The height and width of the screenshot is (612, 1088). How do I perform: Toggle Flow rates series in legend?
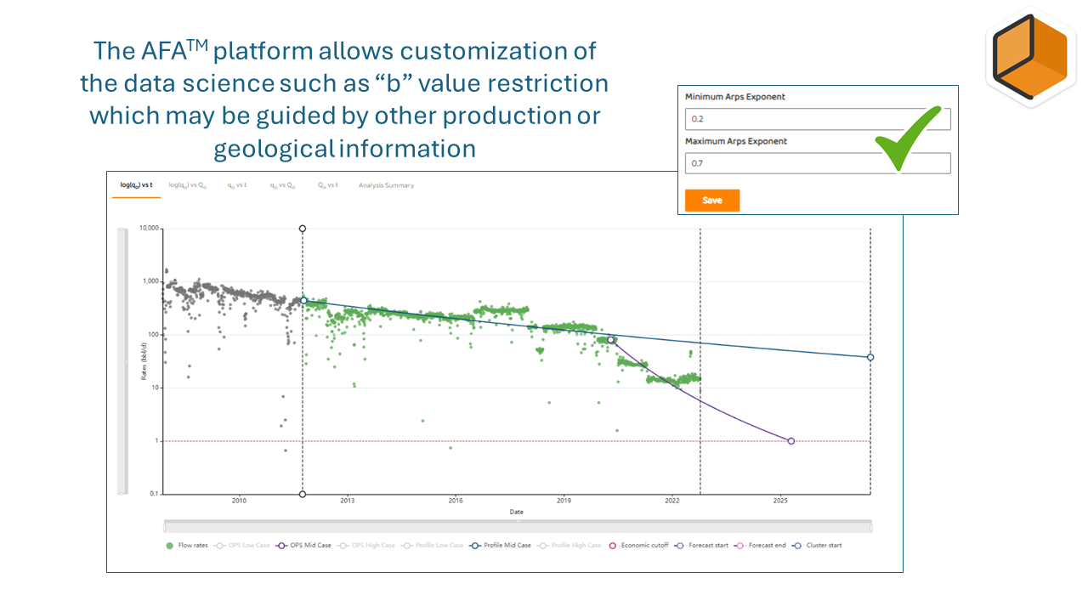[x=170, y=545]
